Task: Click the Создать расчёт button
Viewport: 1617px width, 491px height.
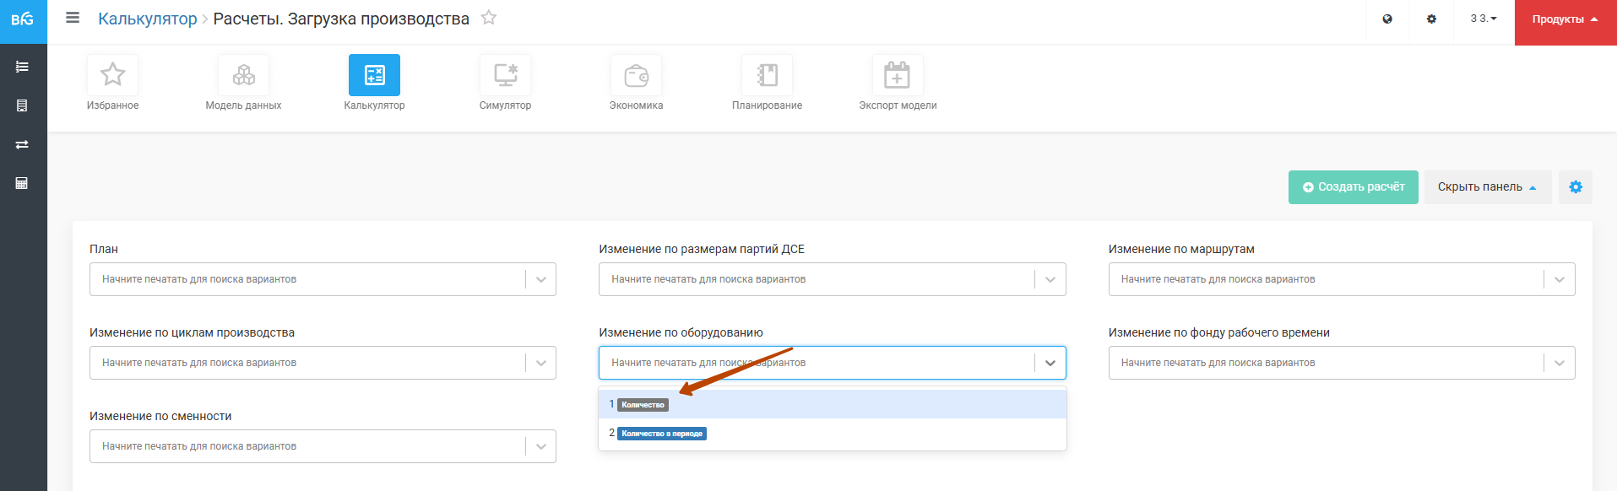Action: pyautogui.click(x=1353, y=187)
